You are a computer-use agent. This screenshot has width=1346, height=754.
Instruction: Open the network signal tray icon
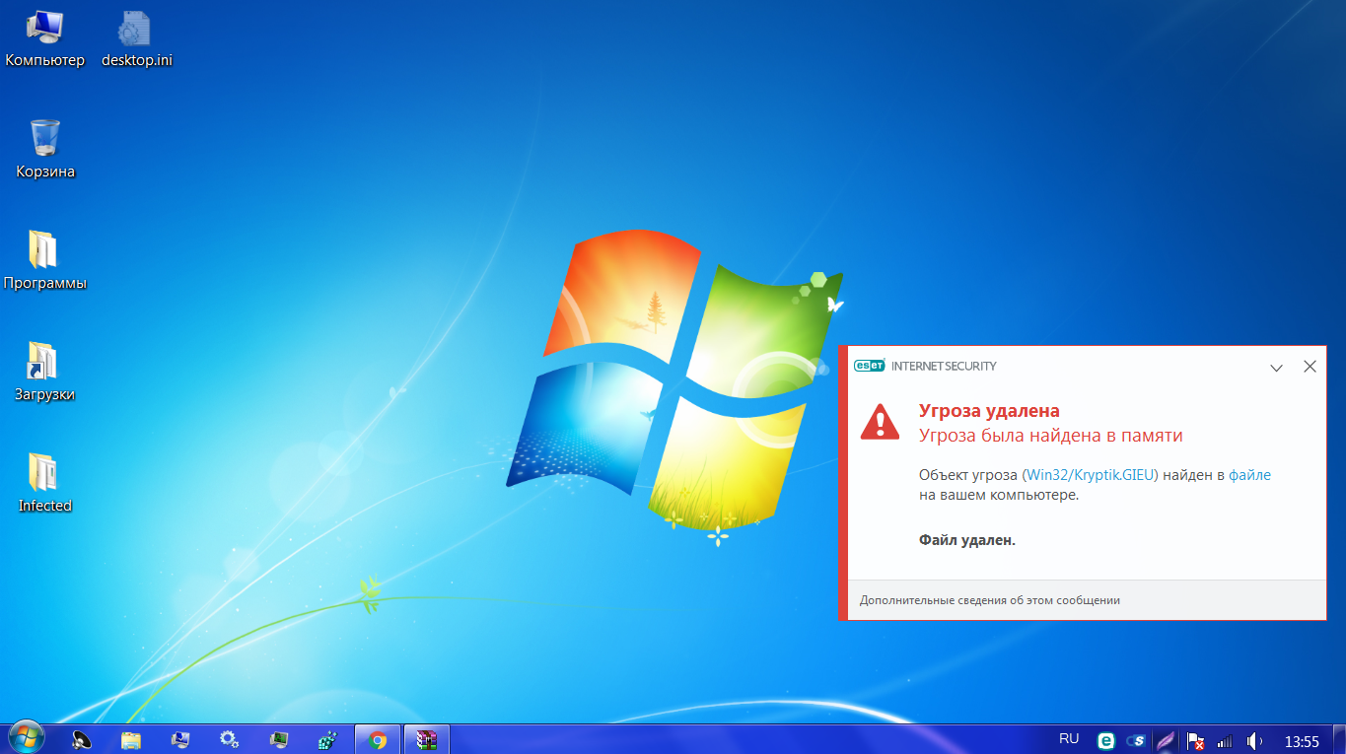(1226, 741)
